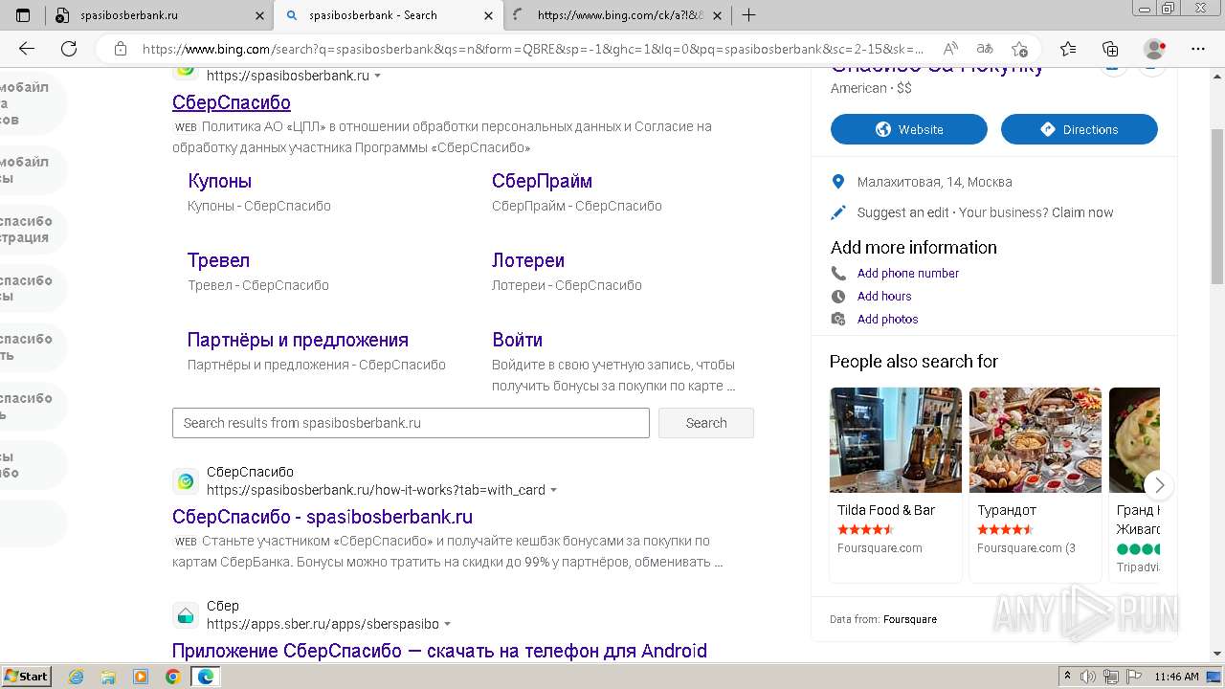This screenshot has height=689, width=1225.
Task: Expand the how-it-works URL dropdown arrow
Action: click(553, 490)
